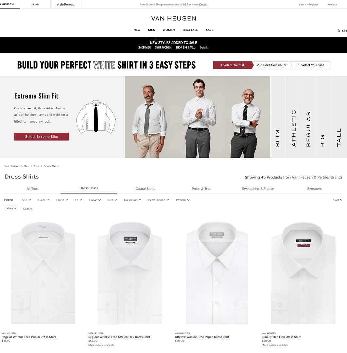Open the WOMEN navigation menu
The width and height of the screenshot is (347, 353).
click(169, 30)
